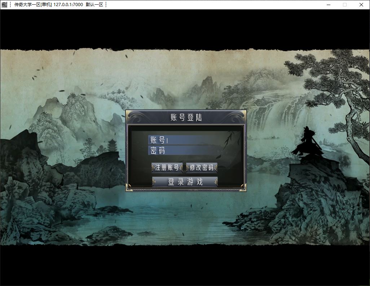370x286 pixels.
Task: Minimize the game window
Action: pyautogui.click(x=329, y=5)
